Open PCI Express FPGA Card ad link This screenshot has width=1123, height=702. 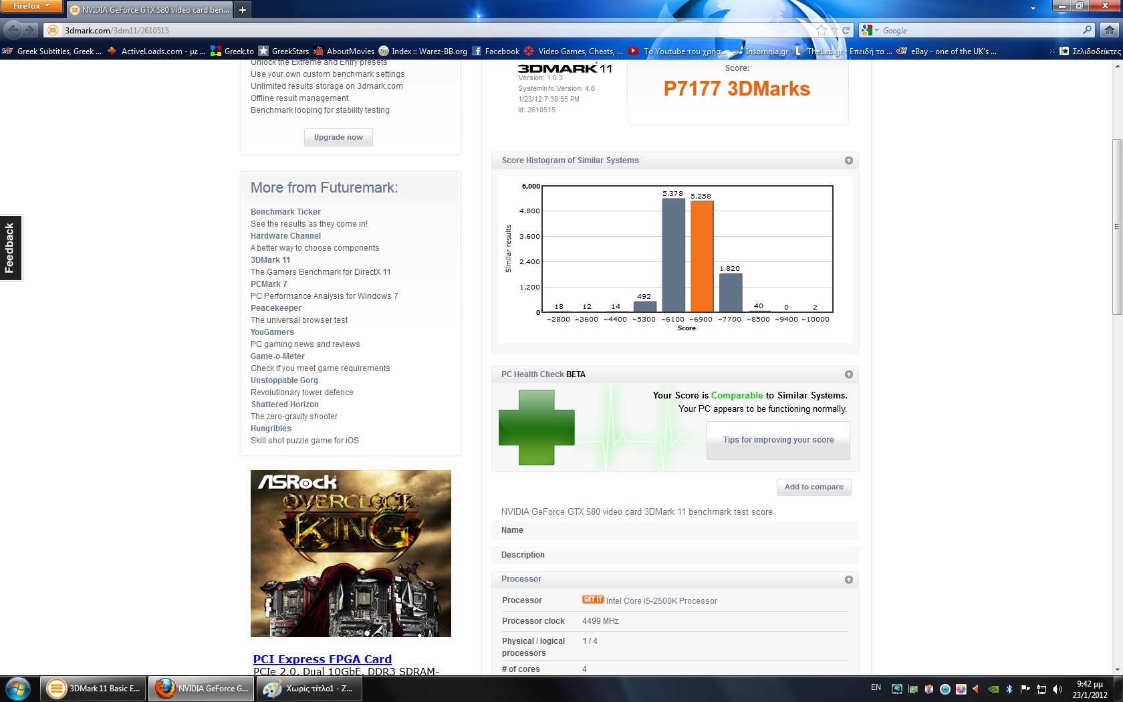pyautogui.click(x=322, y=659)
